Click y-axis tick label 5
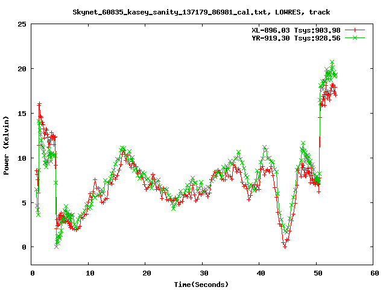Screen dimensions: 386x290 (x=24, y=203)
